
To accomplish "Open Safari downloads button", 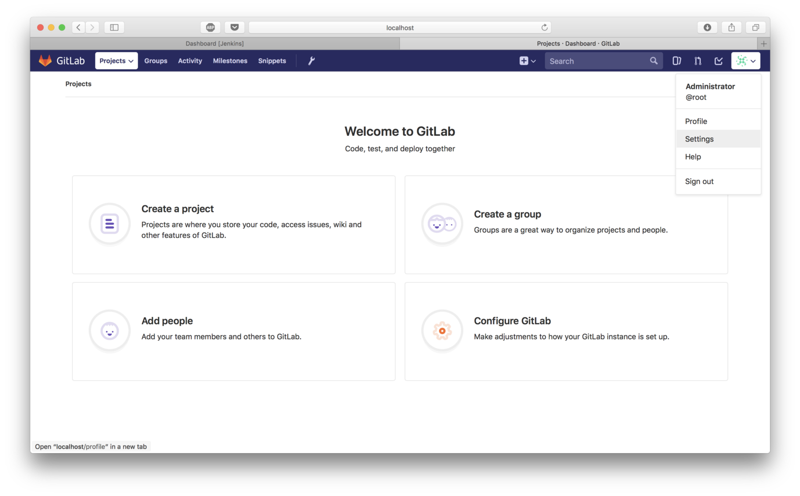I will (707, 27).
